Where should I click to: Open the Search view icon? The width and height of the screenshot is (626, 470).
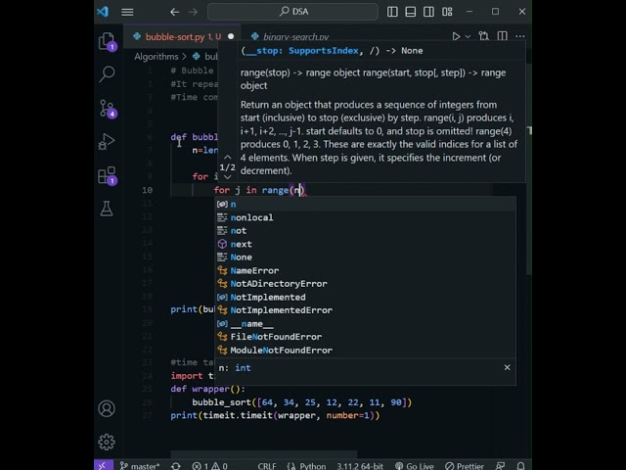[x=107, y=74]
